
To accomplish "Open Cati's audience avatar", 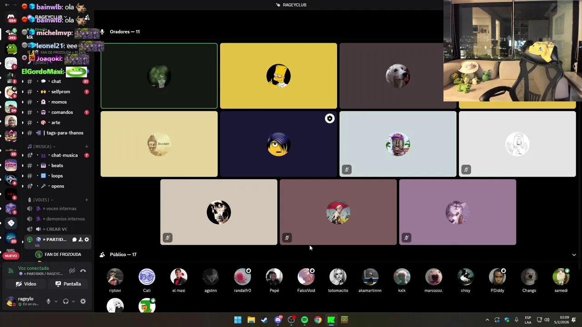I will 147,277.
